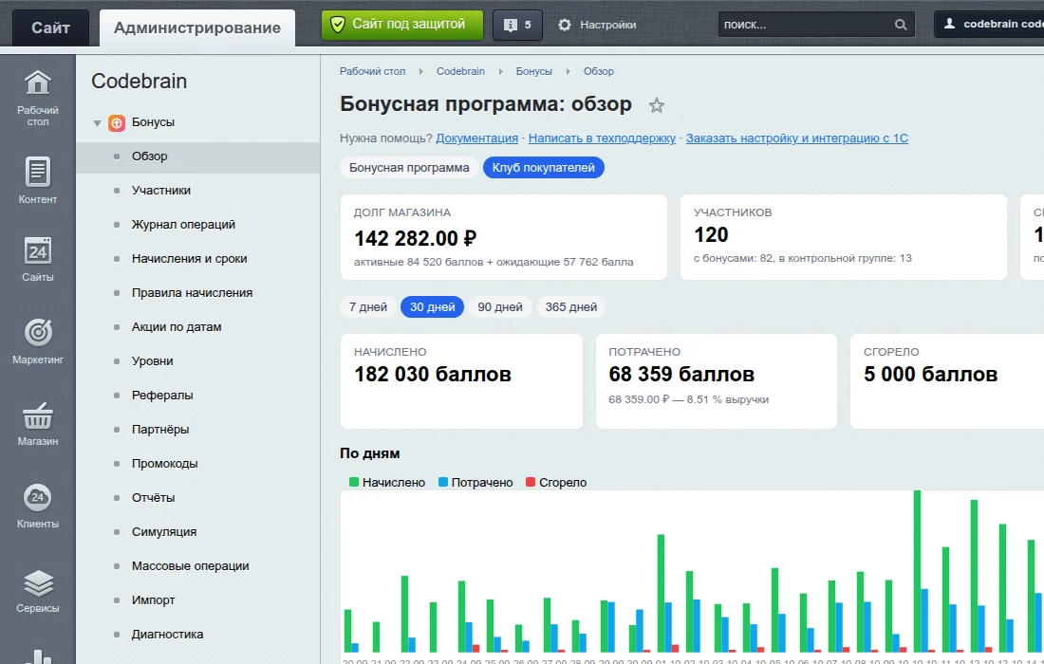
Task: Toggle blue Потрачено legend swatch
Action: point(443,482)
